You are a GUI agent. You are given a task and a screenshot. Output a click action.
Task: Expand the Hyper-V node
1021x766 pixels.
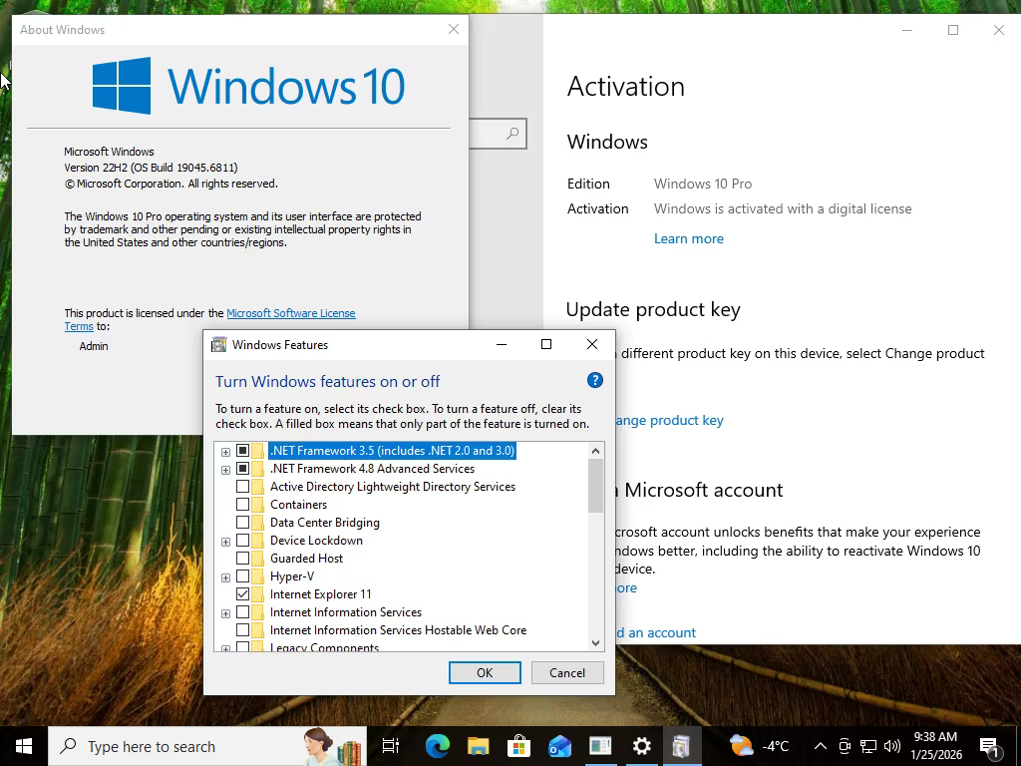[225, 577]
